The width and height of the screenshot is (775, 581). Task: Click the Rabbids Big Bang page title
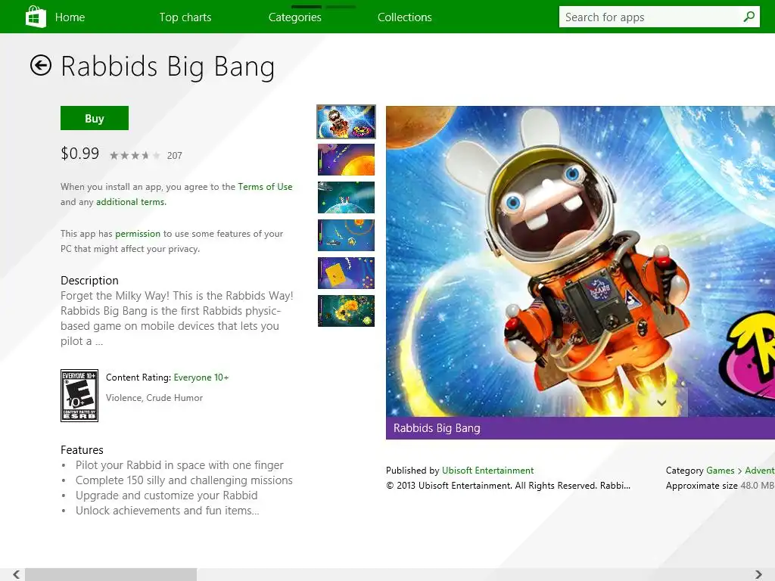tap(167, 67)
